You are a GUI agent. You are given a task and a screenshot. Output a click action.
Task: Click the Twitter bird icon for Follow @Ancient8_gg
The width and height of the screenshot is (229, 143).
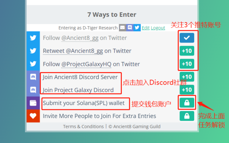pyautogui.click(x=33, y=38)
